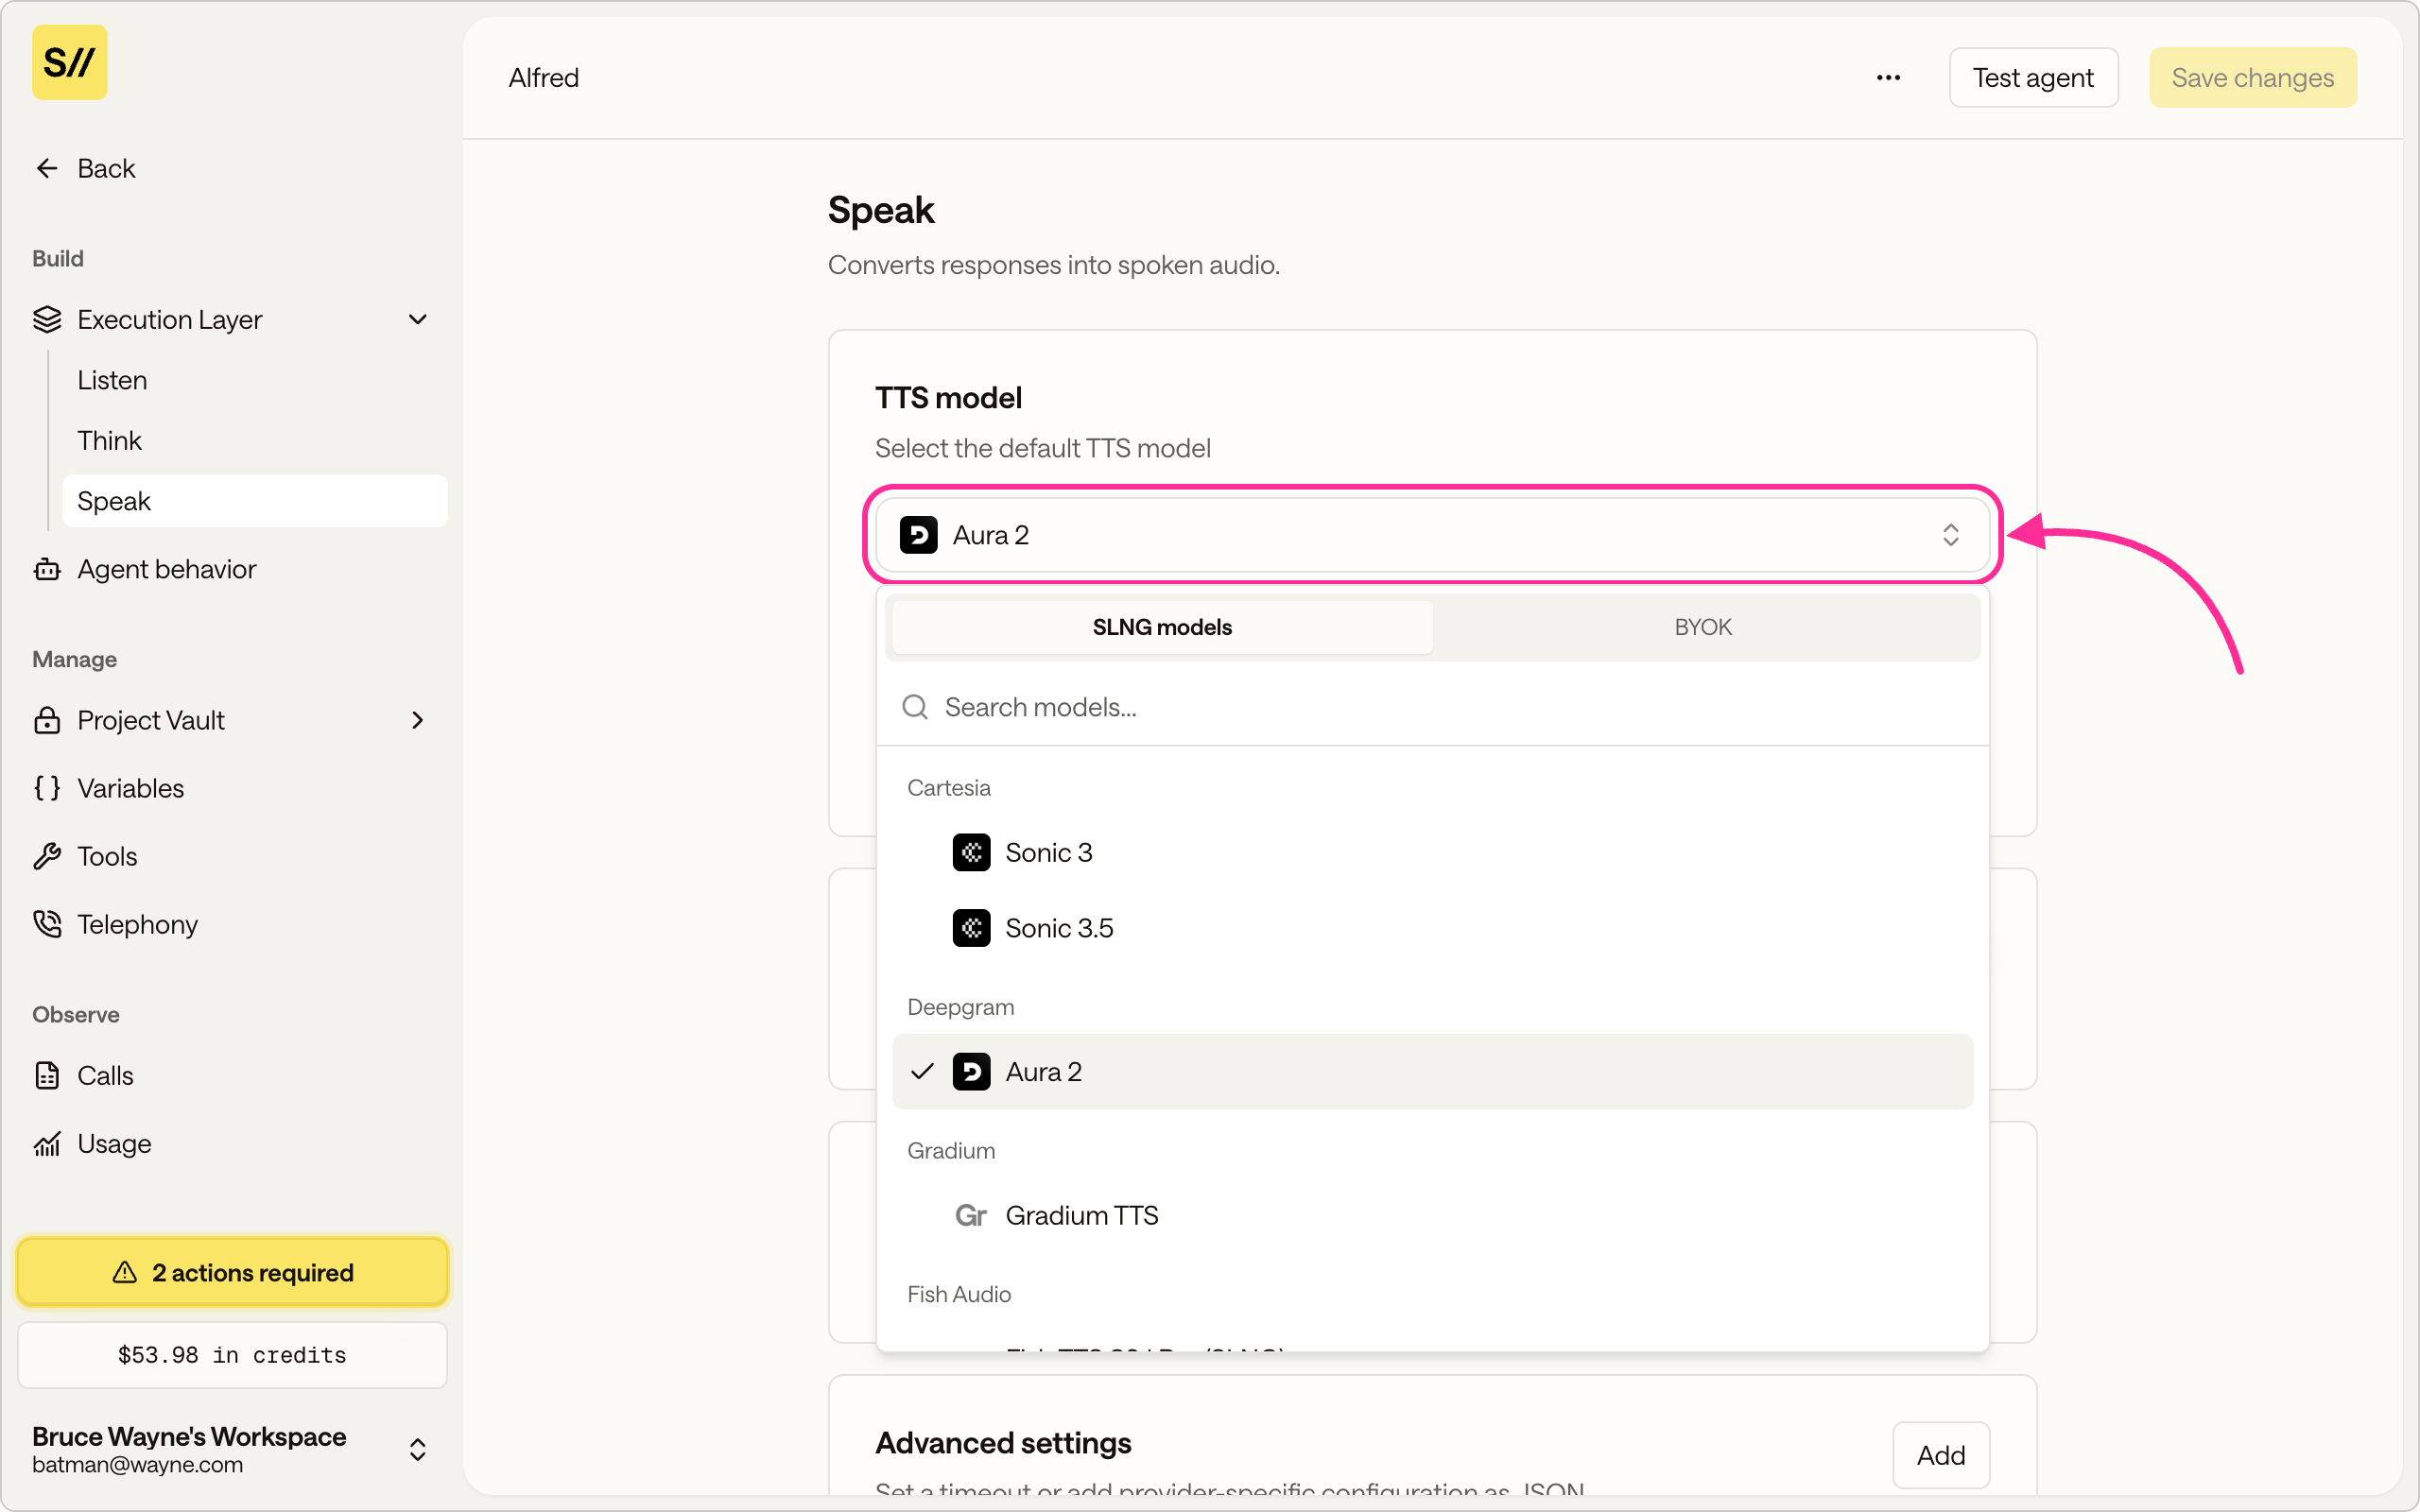The image size is (2420, 1512).
Task: Open the Listen section
Action: point(254,380)
